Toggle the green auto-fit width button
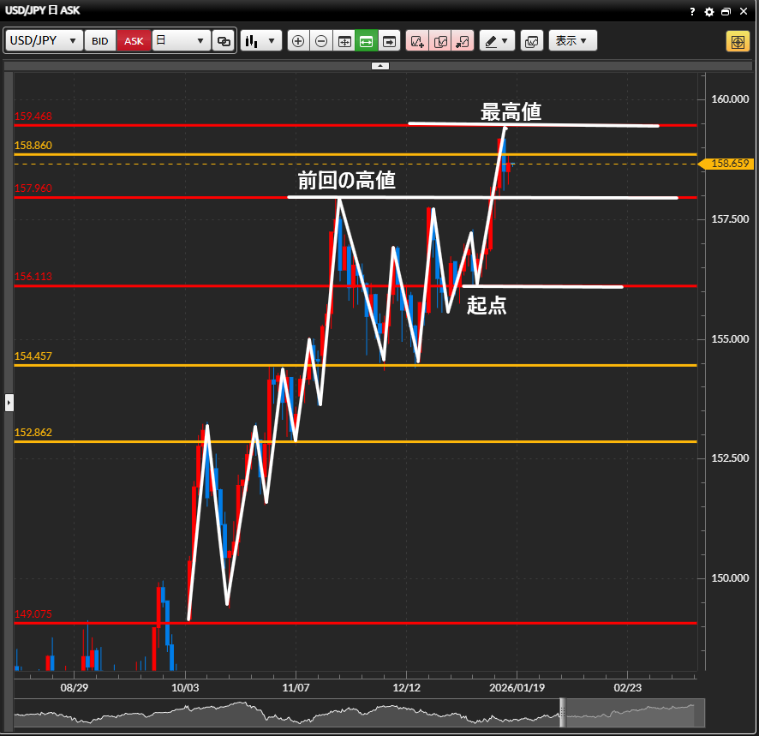 (x=367, y=41)
